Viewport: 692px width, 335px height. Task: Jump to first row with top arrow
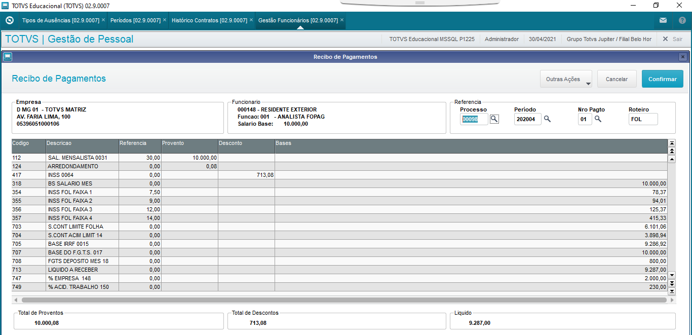tap(672, 143)
